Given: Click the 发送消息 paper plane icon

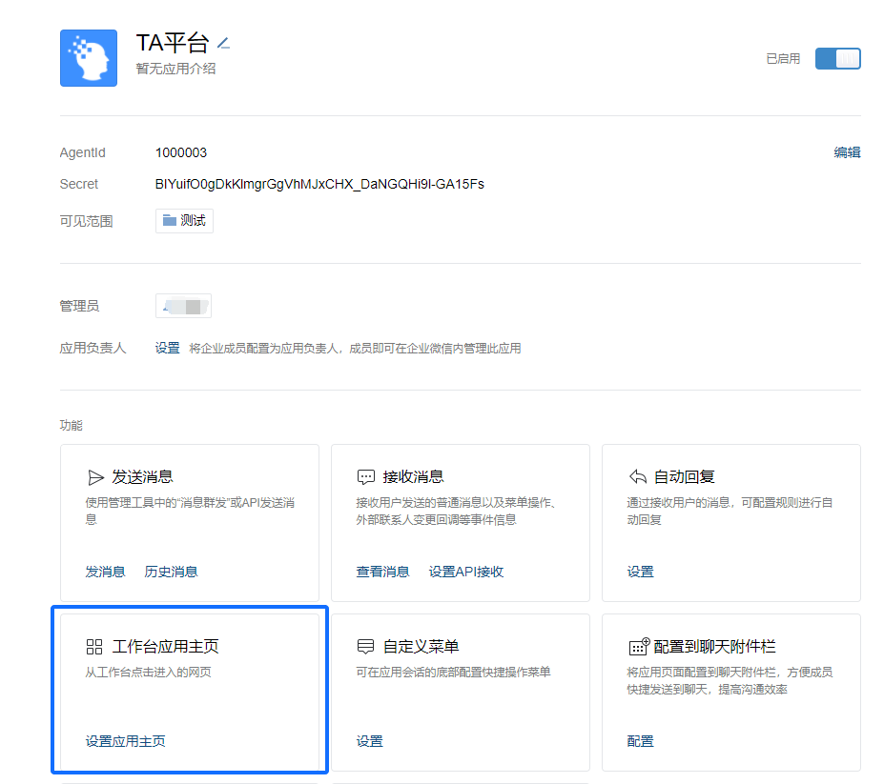Looking at the screenshot, I should click(x=95, y=477).
